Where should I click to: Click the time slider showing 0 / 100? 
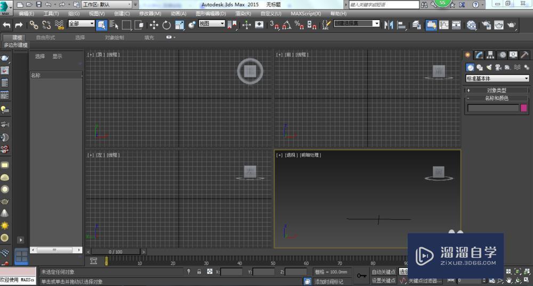coord(116,252)
